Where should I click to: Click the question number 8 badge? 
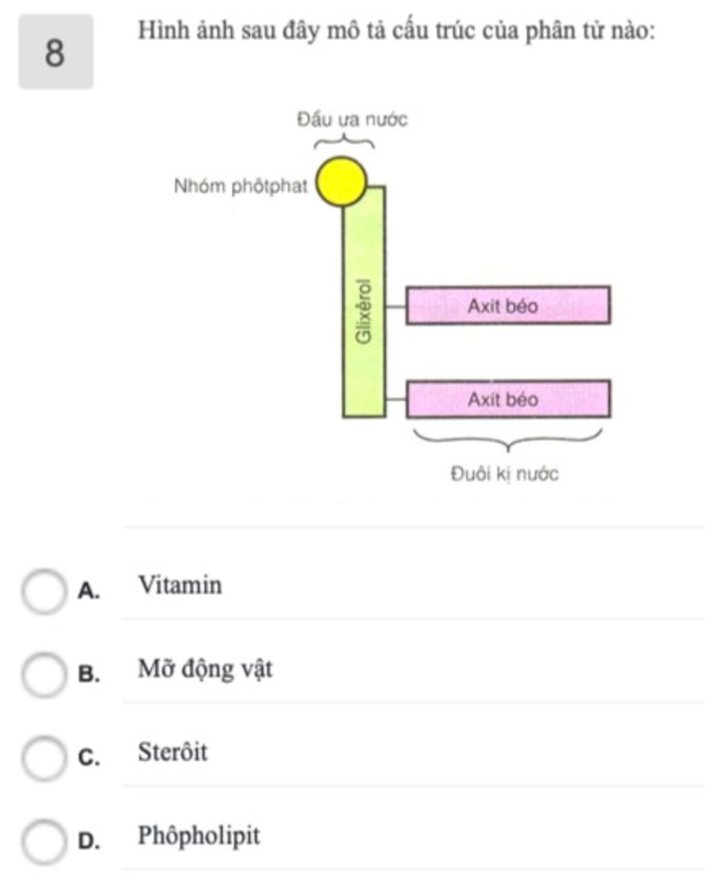[56, 52]
